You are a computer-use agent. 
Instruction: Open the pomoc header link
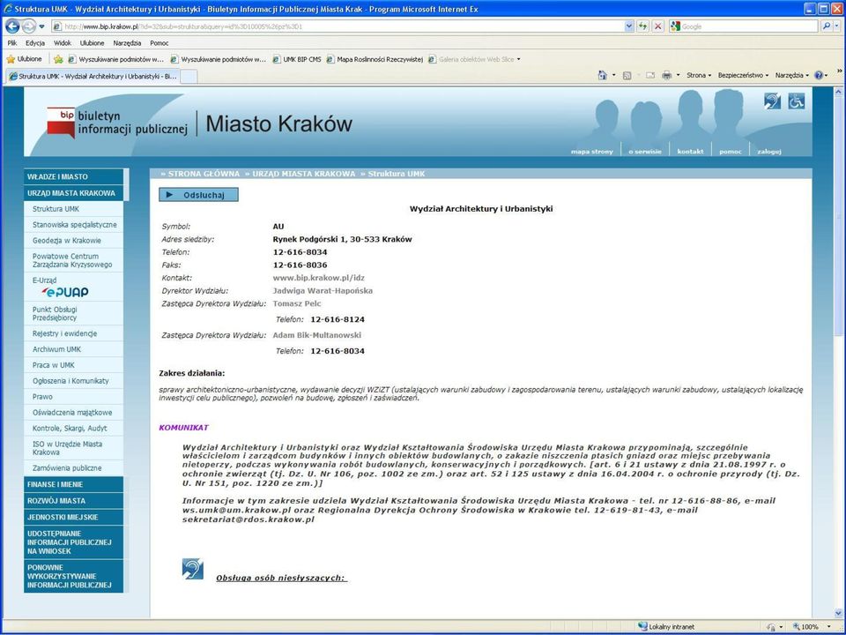[x=730, y=152]
